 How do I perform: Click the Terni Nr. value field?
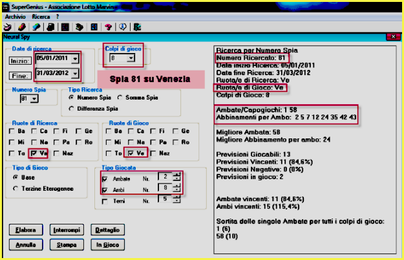[165, 199]
